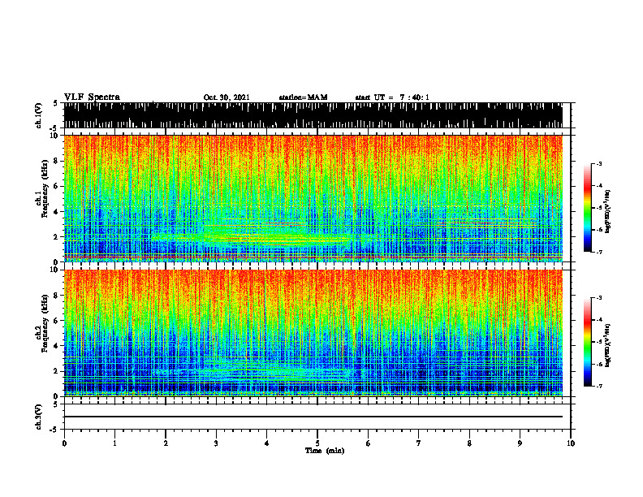643x497 pixels.
Task: Select the ch.2 colorbar log(PSD) label
Action: [x=608, y=344]
